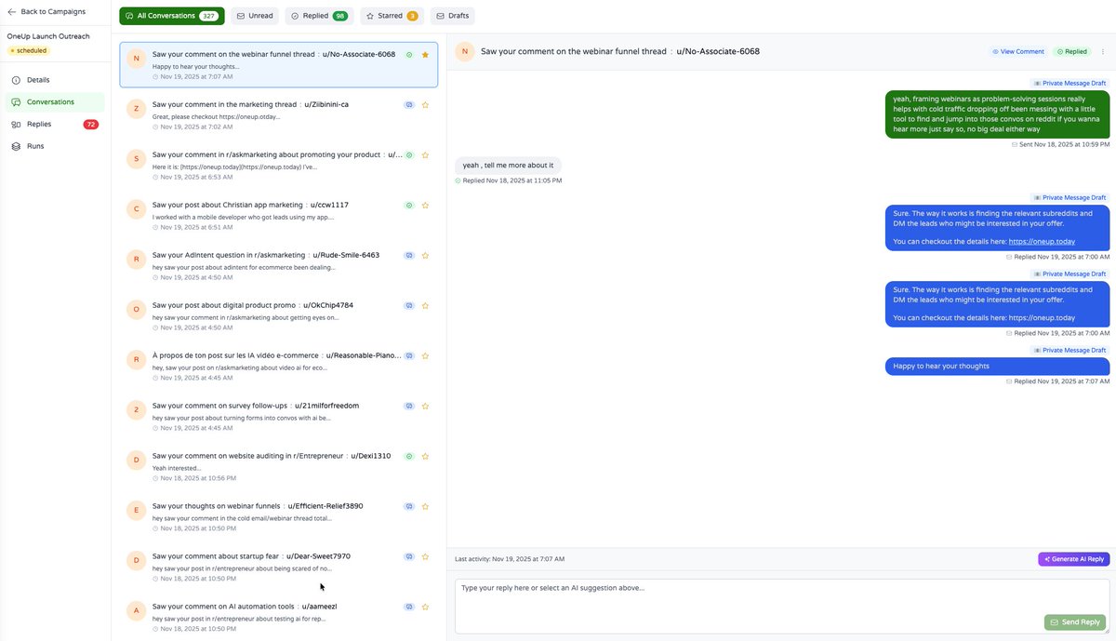Filter by Replied conversations
This screenshot has height=641, width=1116.
(319, 16)
